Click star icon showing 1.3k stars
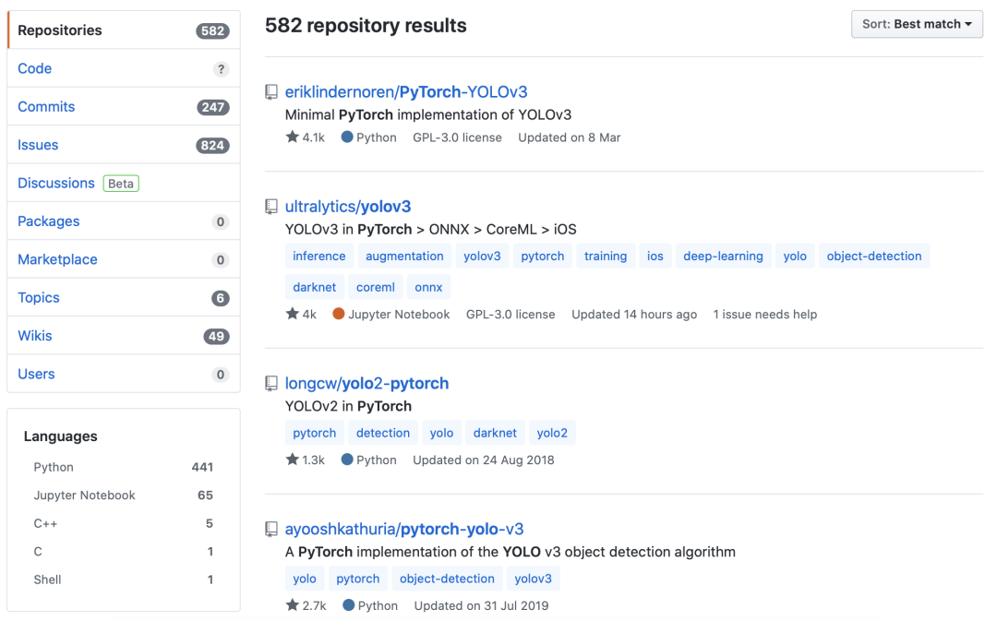997x621 pixels. coord(293,460)
